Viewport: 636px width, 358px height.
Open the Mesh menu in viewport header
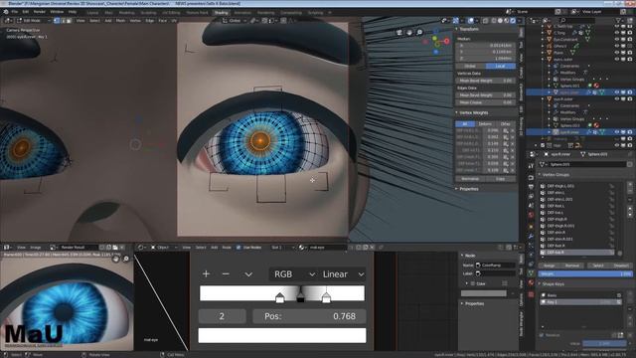[121, 20]
